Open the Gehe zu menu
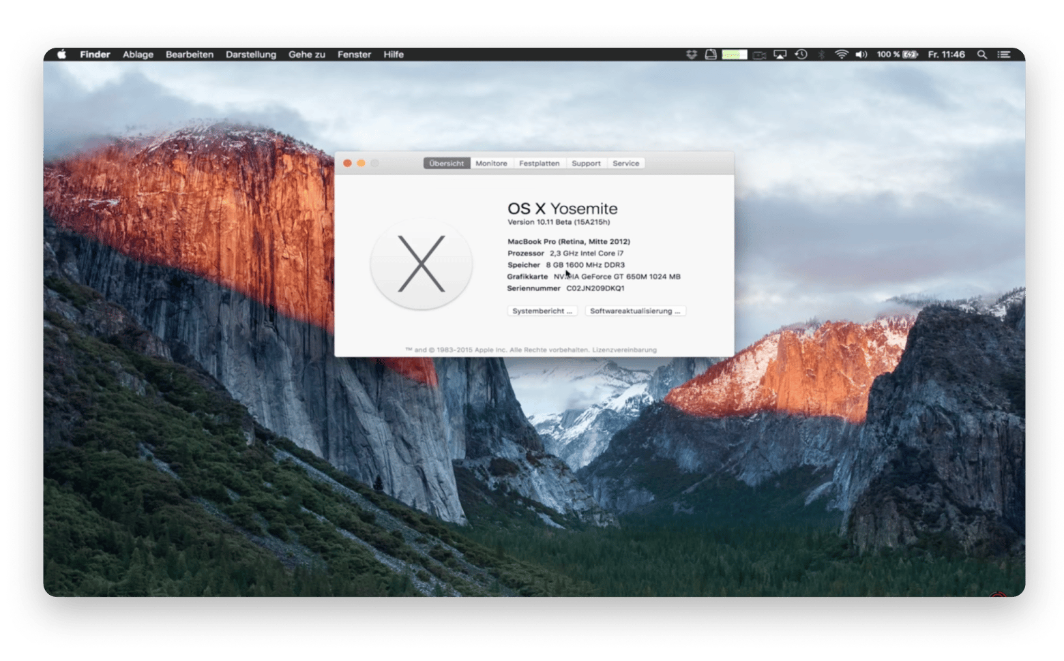 [x=307, y=55]
